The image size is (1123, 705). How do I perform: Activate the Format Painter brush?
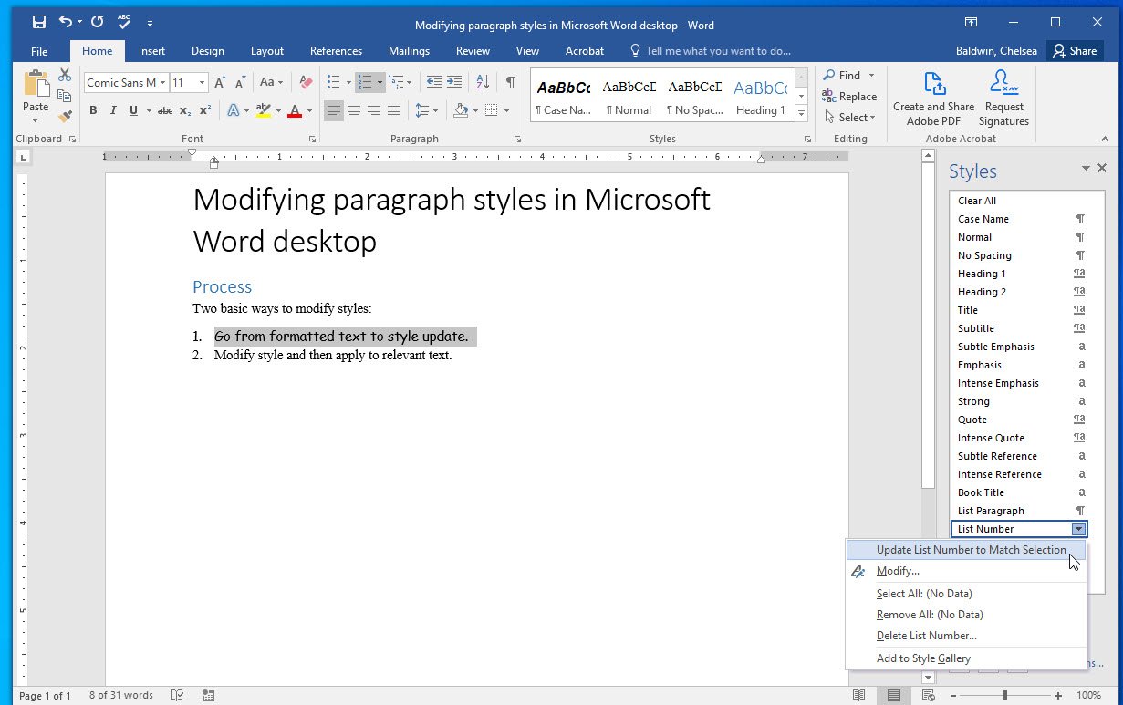pos(65,117)
